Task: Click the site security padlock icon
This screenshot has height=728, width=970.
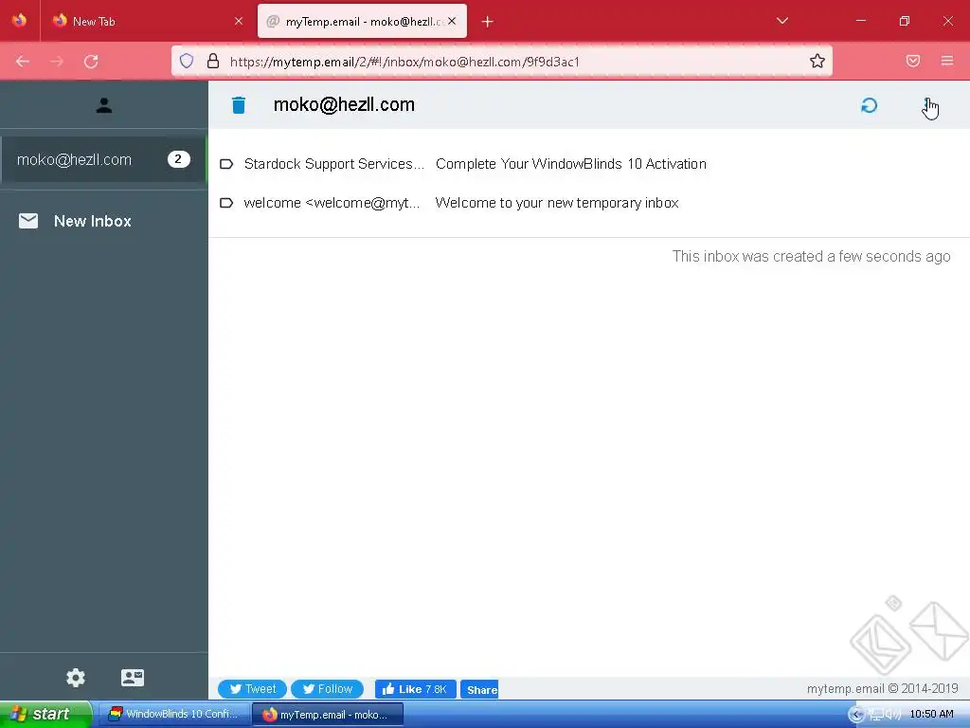Action: (x=213, y=61)
